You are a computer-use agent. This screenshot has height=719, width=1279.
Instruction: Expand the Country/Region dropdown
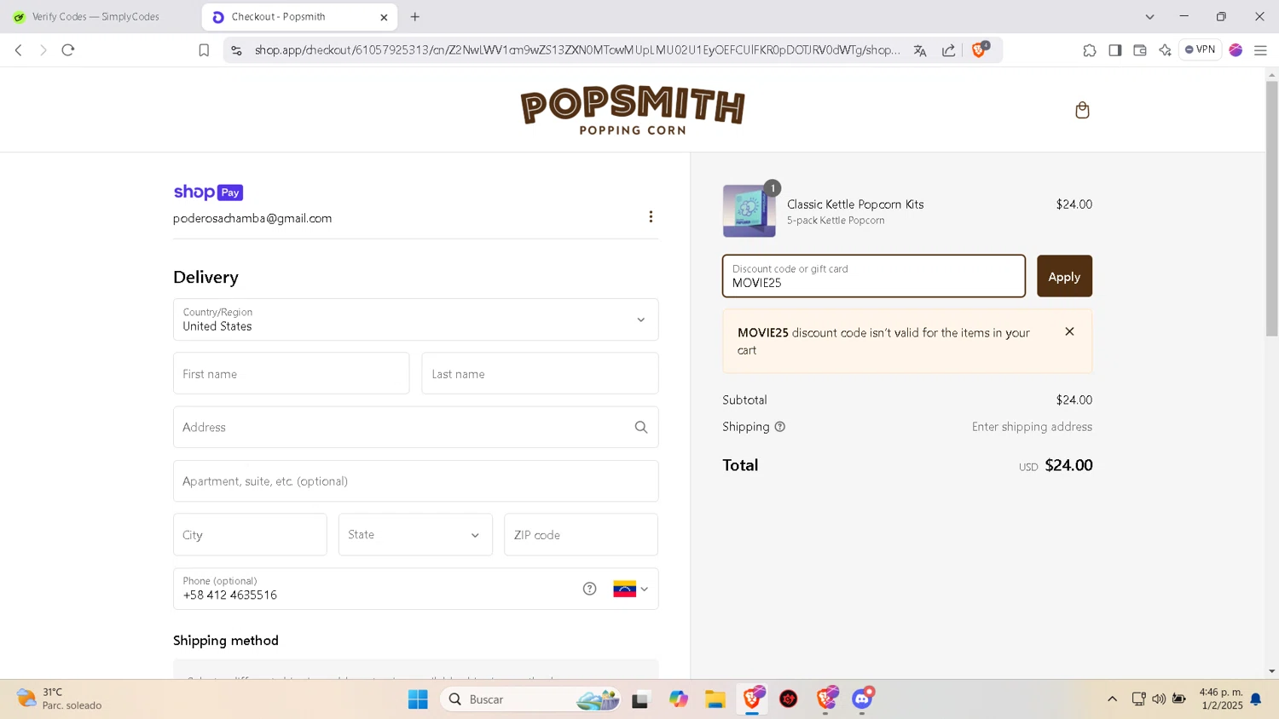point(416,319)
